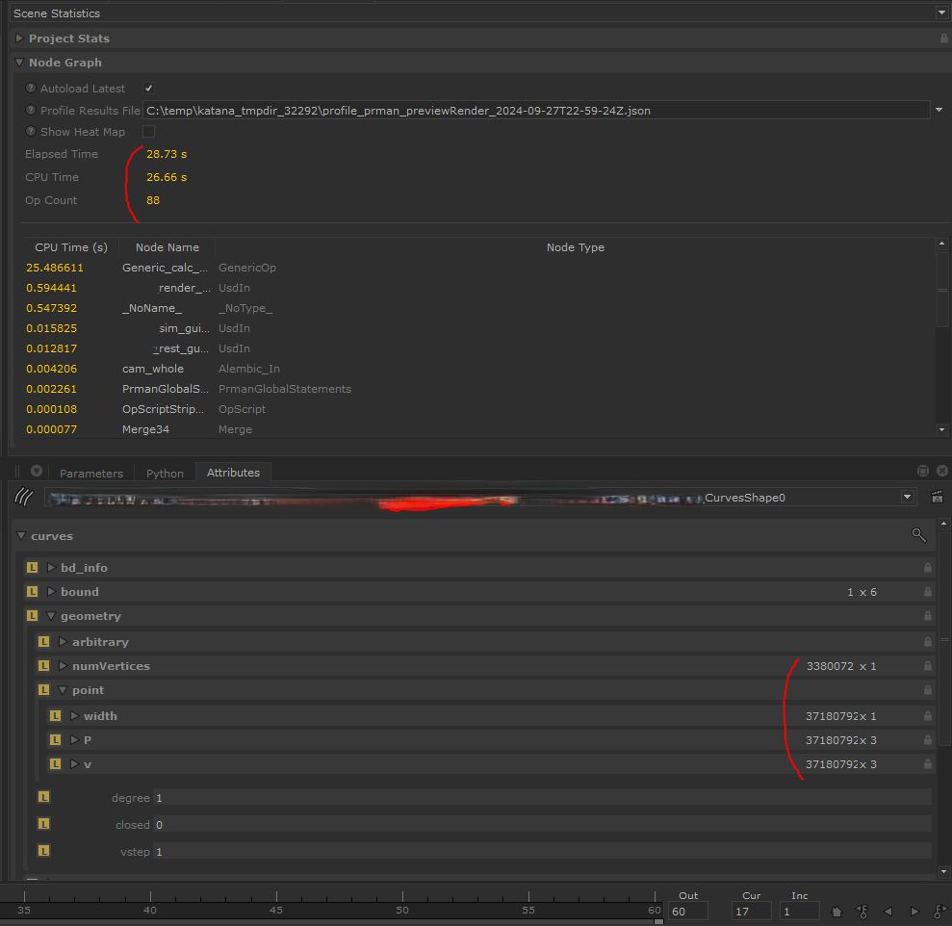
Task: Step one frame backward in timeline
Action: (888, 911)
